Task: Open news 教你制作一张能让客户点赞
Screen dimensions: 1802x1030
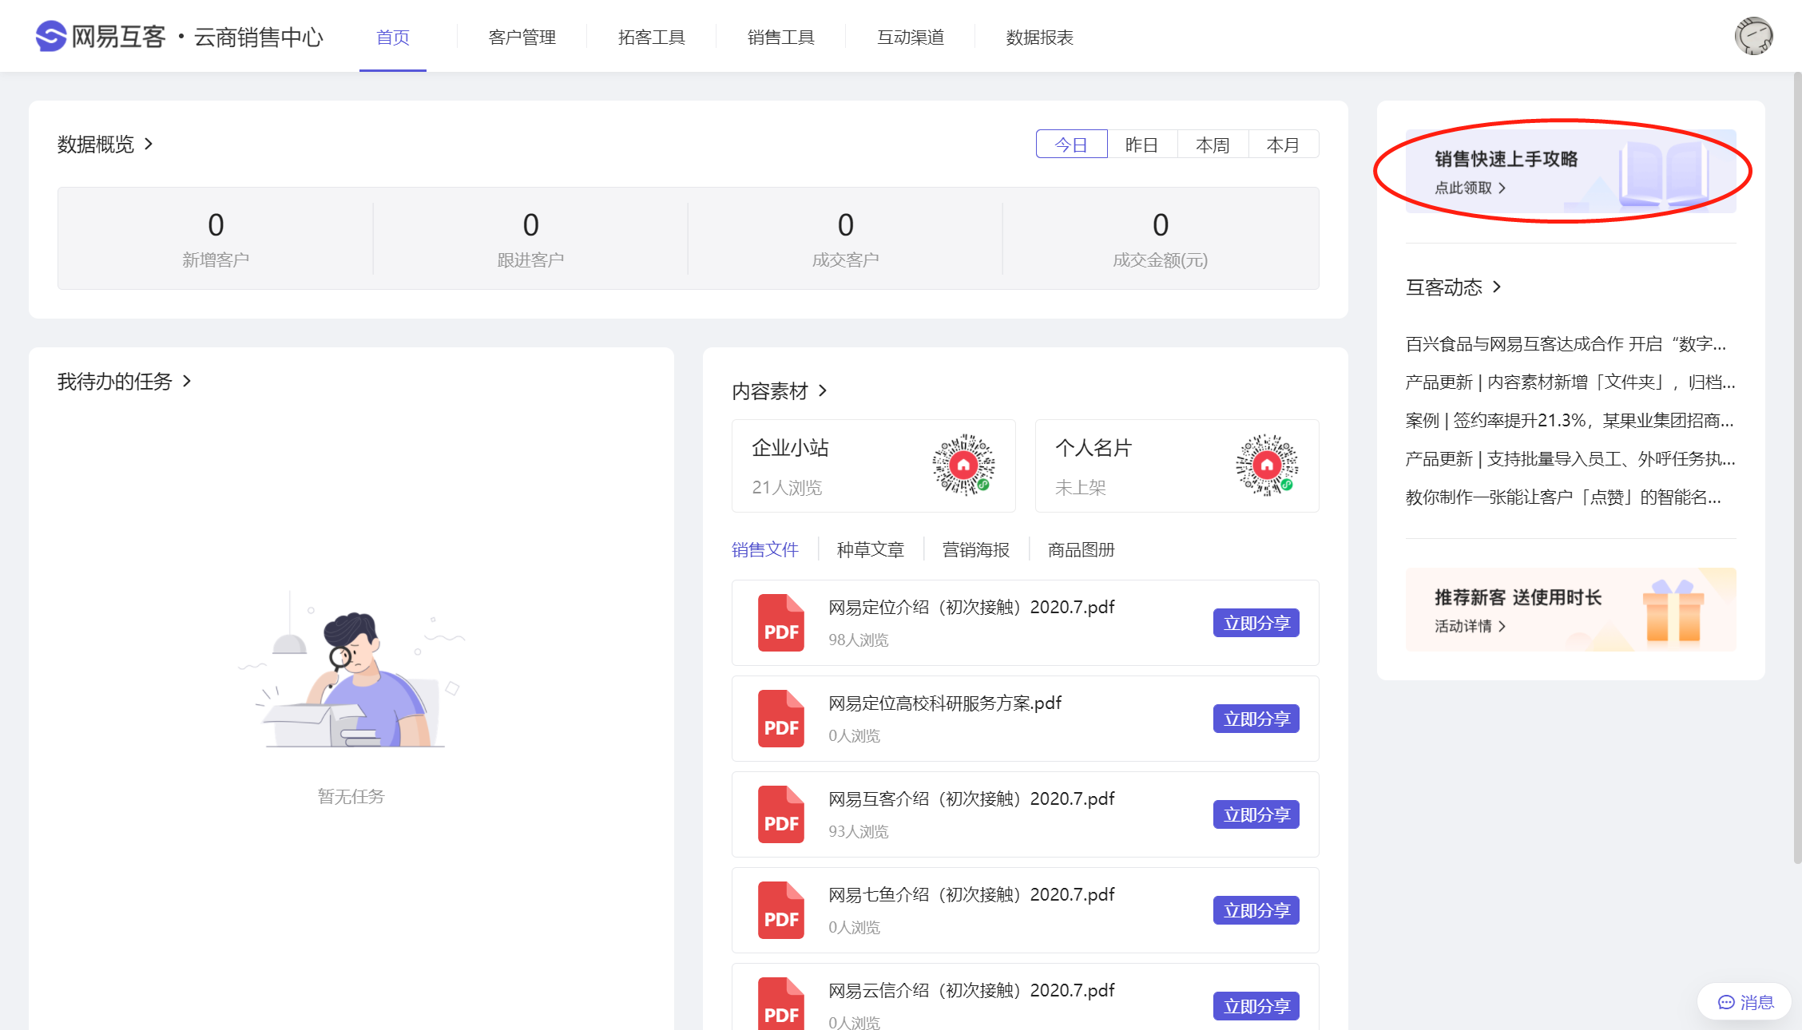Action: tap(1564, 497)
